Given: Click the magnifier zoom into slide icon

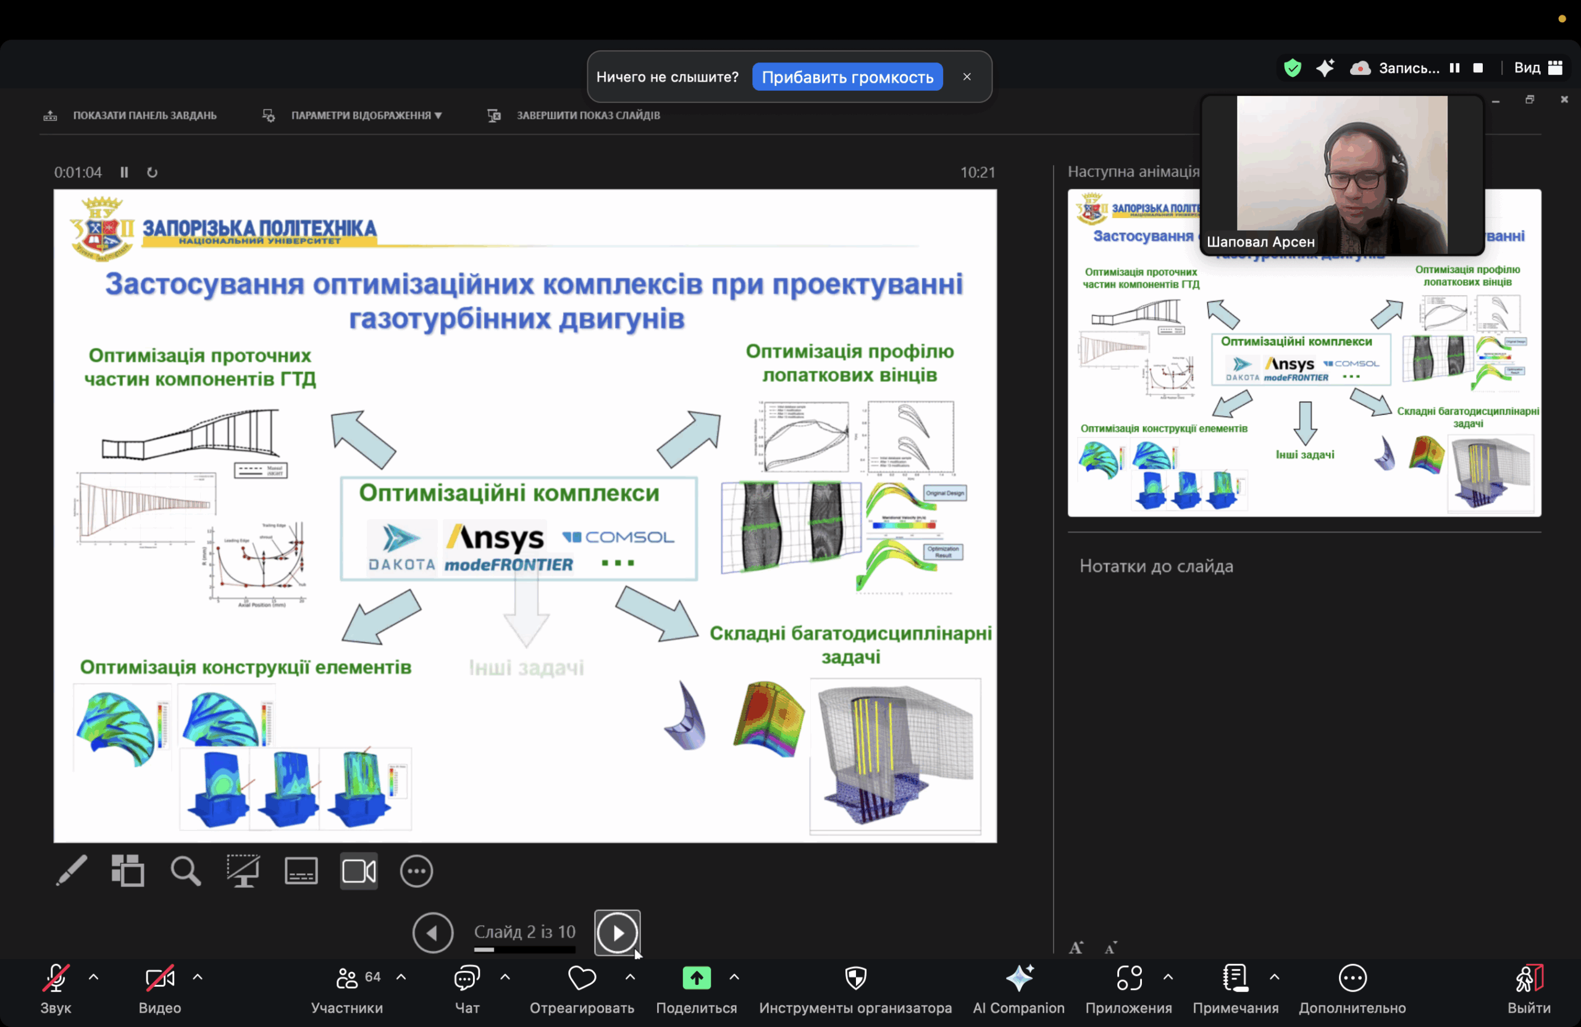Looking at the screenshot, I should click(x=185, y=871).
